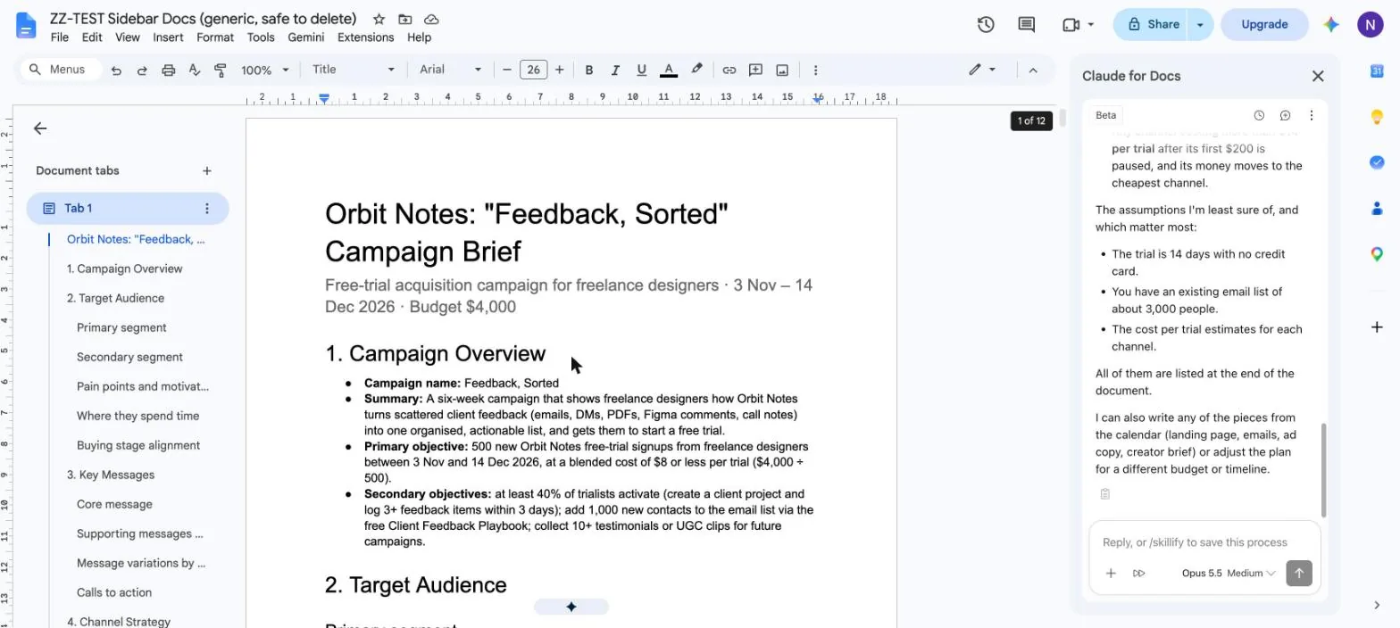
Task: Open the Docs home icon
Action: tap(26, 26)
